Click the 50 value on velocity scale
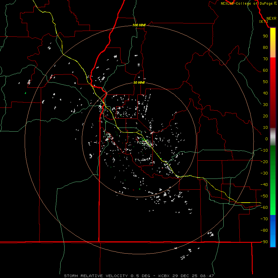This screenshot has width=278, height=278. (265, 82)
